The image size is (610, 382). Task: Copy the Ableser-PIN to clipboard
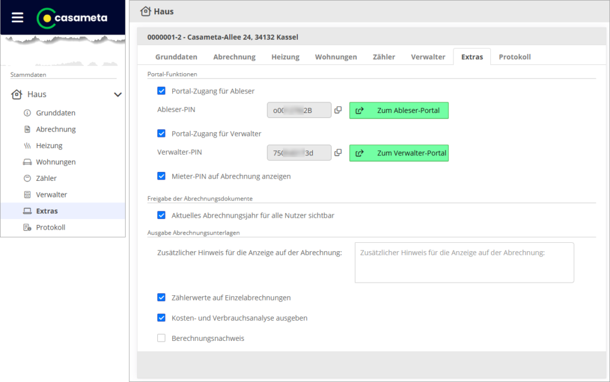(338, 110)
